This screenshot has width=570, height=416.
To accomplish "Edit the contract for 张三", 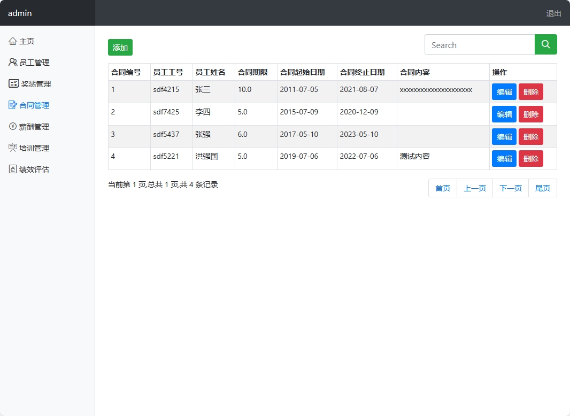I will click(503, 91).
